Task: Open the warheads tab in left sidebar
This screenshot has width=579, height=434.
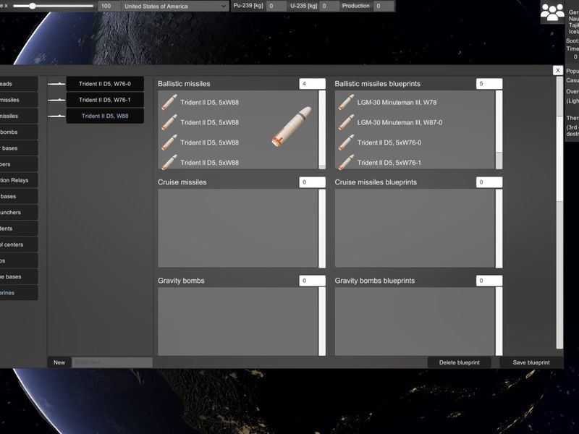Action: (x=19, y=84)
